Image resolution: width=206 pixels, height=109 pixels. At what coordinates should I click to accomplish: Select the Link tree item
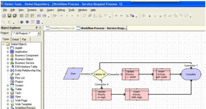[x=17, y=74]
